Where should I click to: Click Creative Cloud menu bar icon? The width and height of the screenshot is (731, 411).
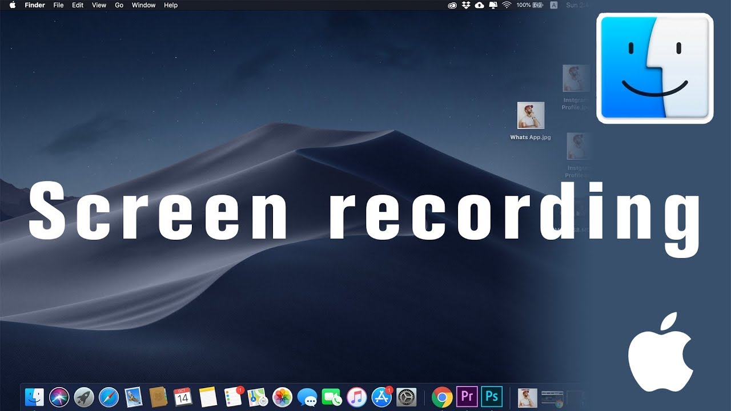pos(453,5)
